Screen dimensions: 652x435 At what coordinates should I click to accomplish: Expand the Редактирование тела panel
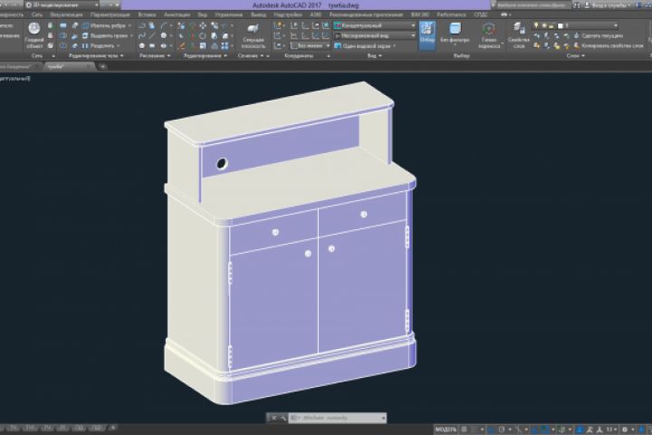tap(96, 55)
